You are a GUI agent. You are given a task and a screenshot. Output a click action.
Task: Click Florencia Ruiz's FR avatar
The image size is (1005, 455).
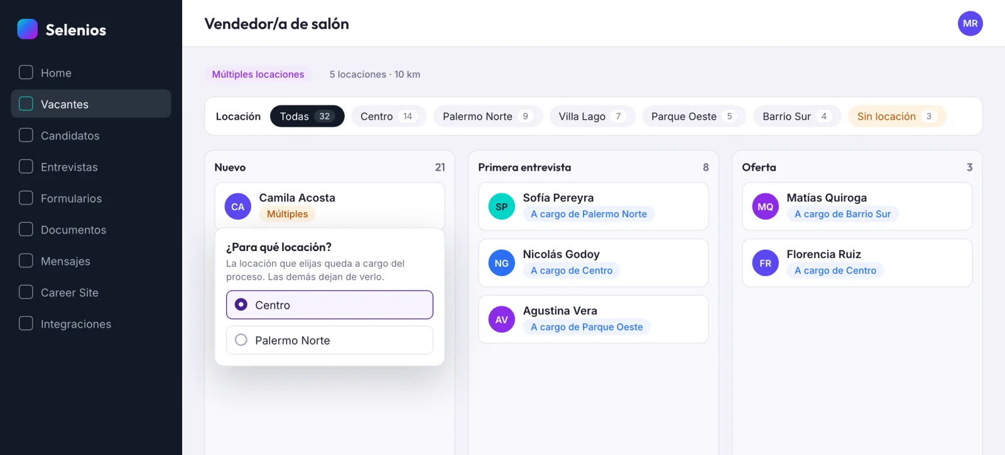tap(766, 263)
